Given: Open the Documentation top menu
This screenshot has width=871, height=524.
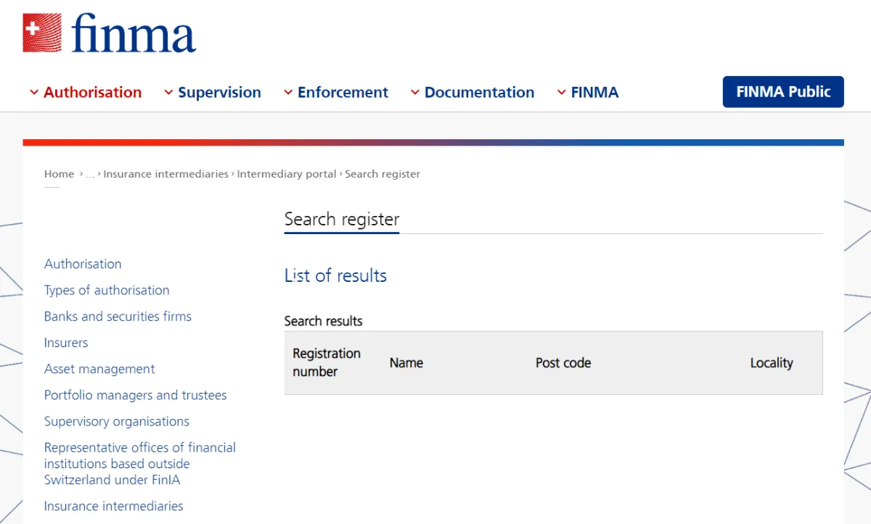Looking at the screenshot, I should [479, 93].
